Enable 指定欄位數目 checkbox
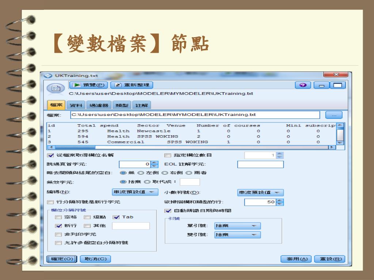The height and width of the screenshot is (280, 374). click(168, 155)
